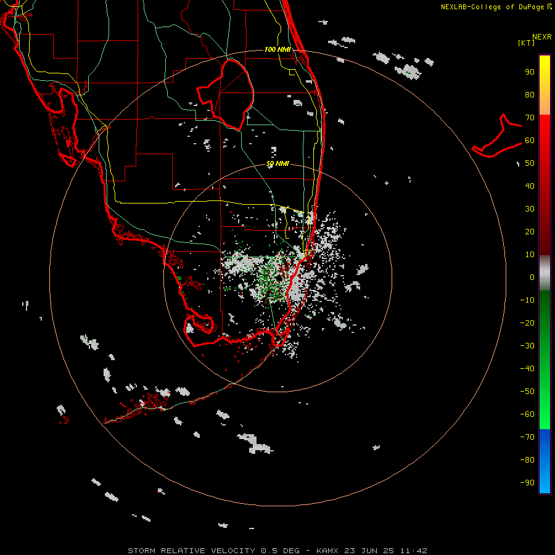Click the positive 90 value on the velocity scale
The image size is (555, 555).
pyautogui.click(x=530, y=72)
